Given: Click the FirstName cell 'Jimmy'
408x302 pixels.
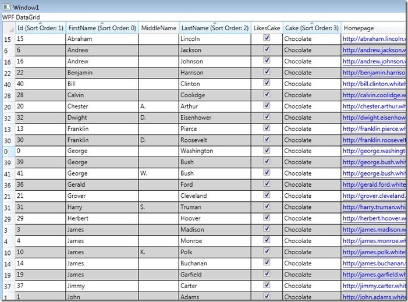Looking at the screenshot, I should pyautogui.click(x=102, y=286).
